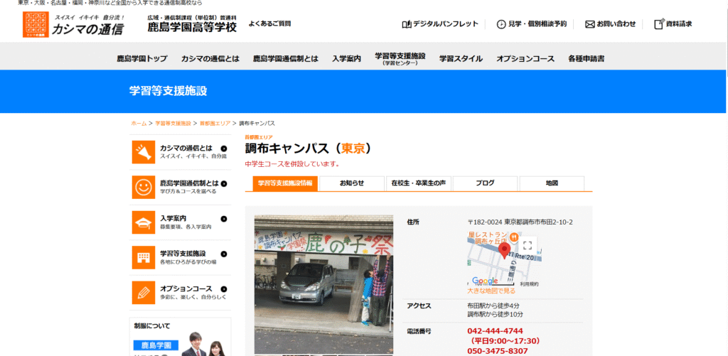This screenshot has width=728, height=356.
Task: Open 学習等支援施設 (学習センター) nav item
Action: click(x=400, y=58)
